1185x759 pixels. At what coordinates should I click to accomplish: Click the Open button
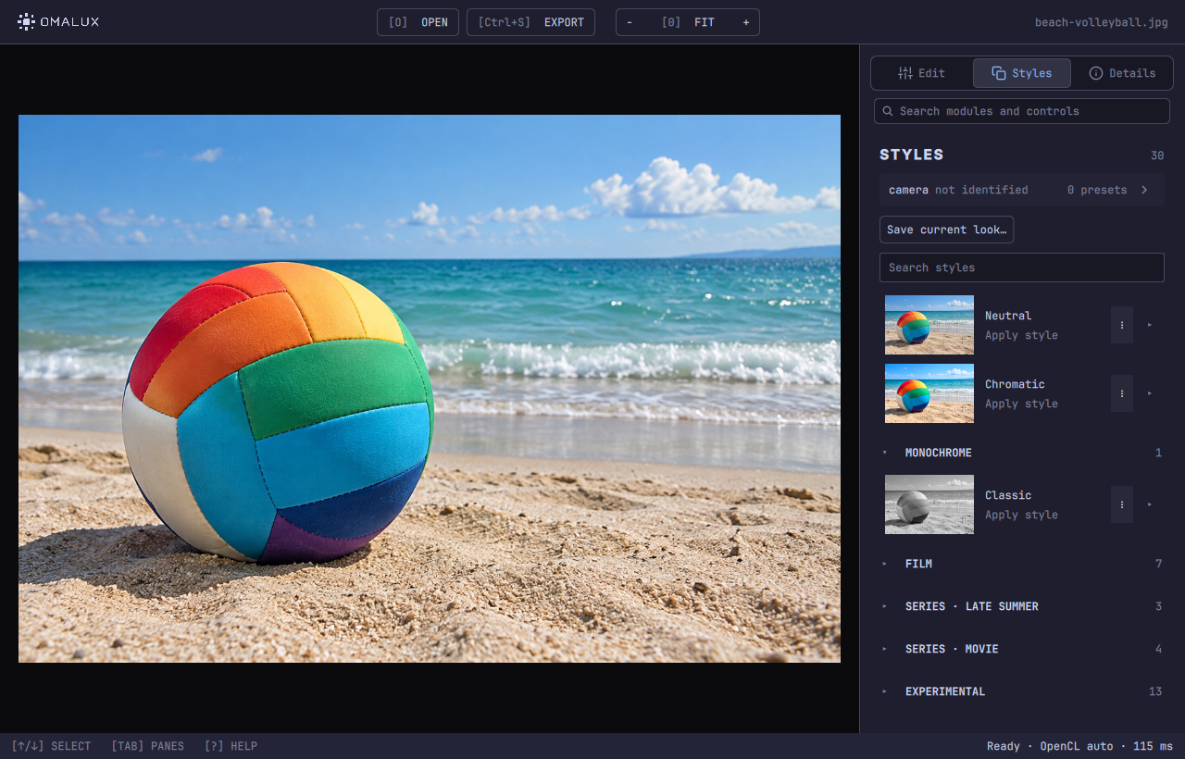(418, 22)
